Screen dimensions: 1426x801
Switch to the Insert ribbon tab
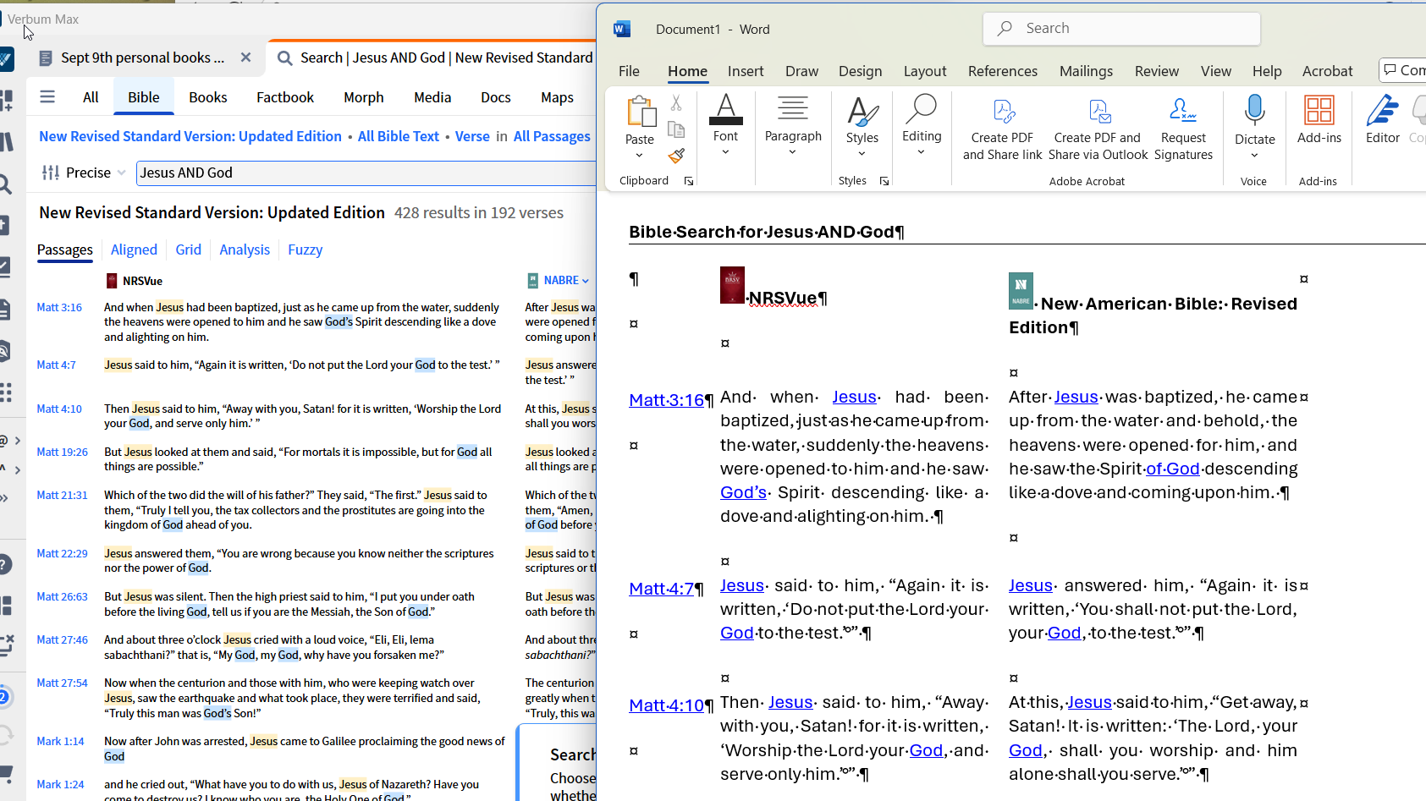[x=746, y=71]
